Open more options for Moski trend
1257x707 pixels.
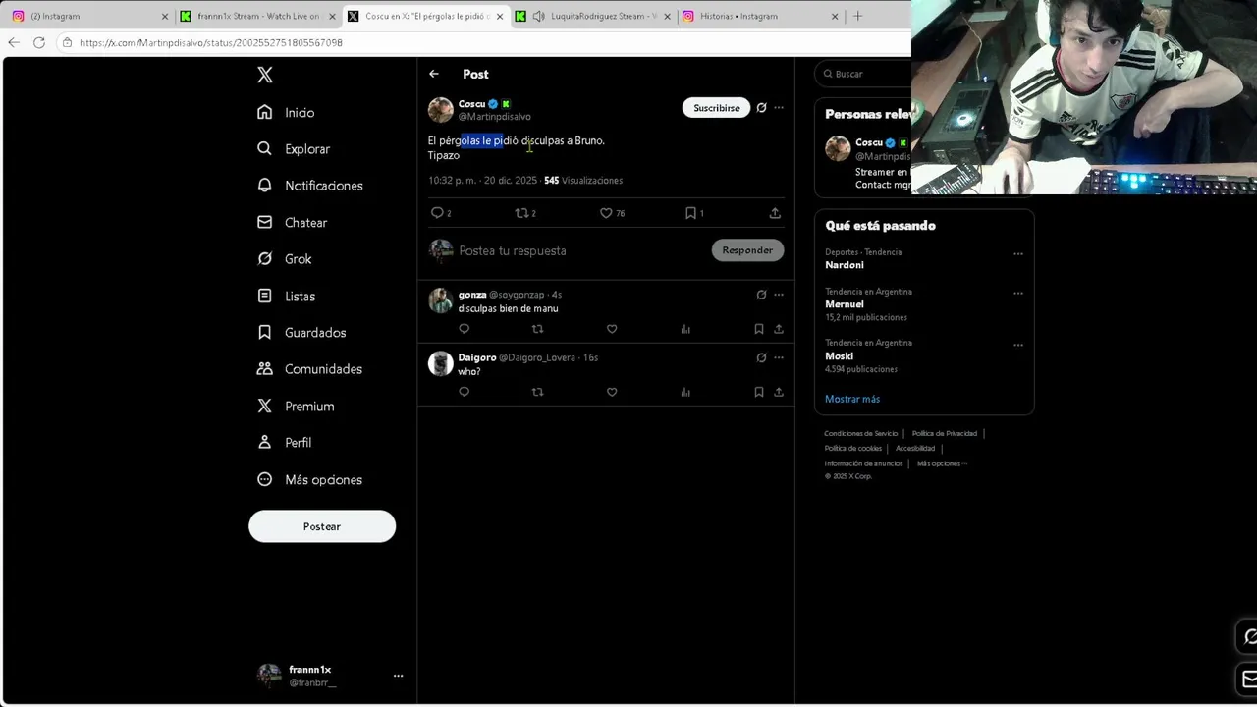[x=1018, y=345]
